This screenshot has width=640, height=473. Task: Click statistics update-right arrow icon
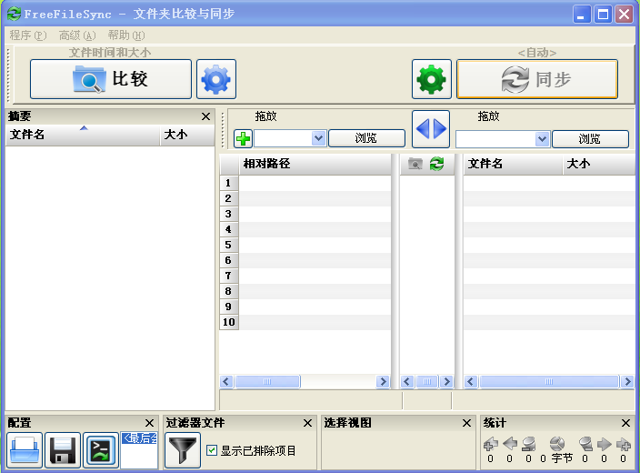point(604,444)
